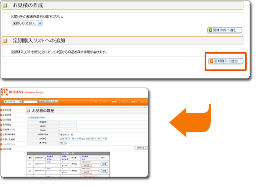Click the 詳細 button on the first estimate row
This screenshot has height=187, width=263.
click(104, 164)
